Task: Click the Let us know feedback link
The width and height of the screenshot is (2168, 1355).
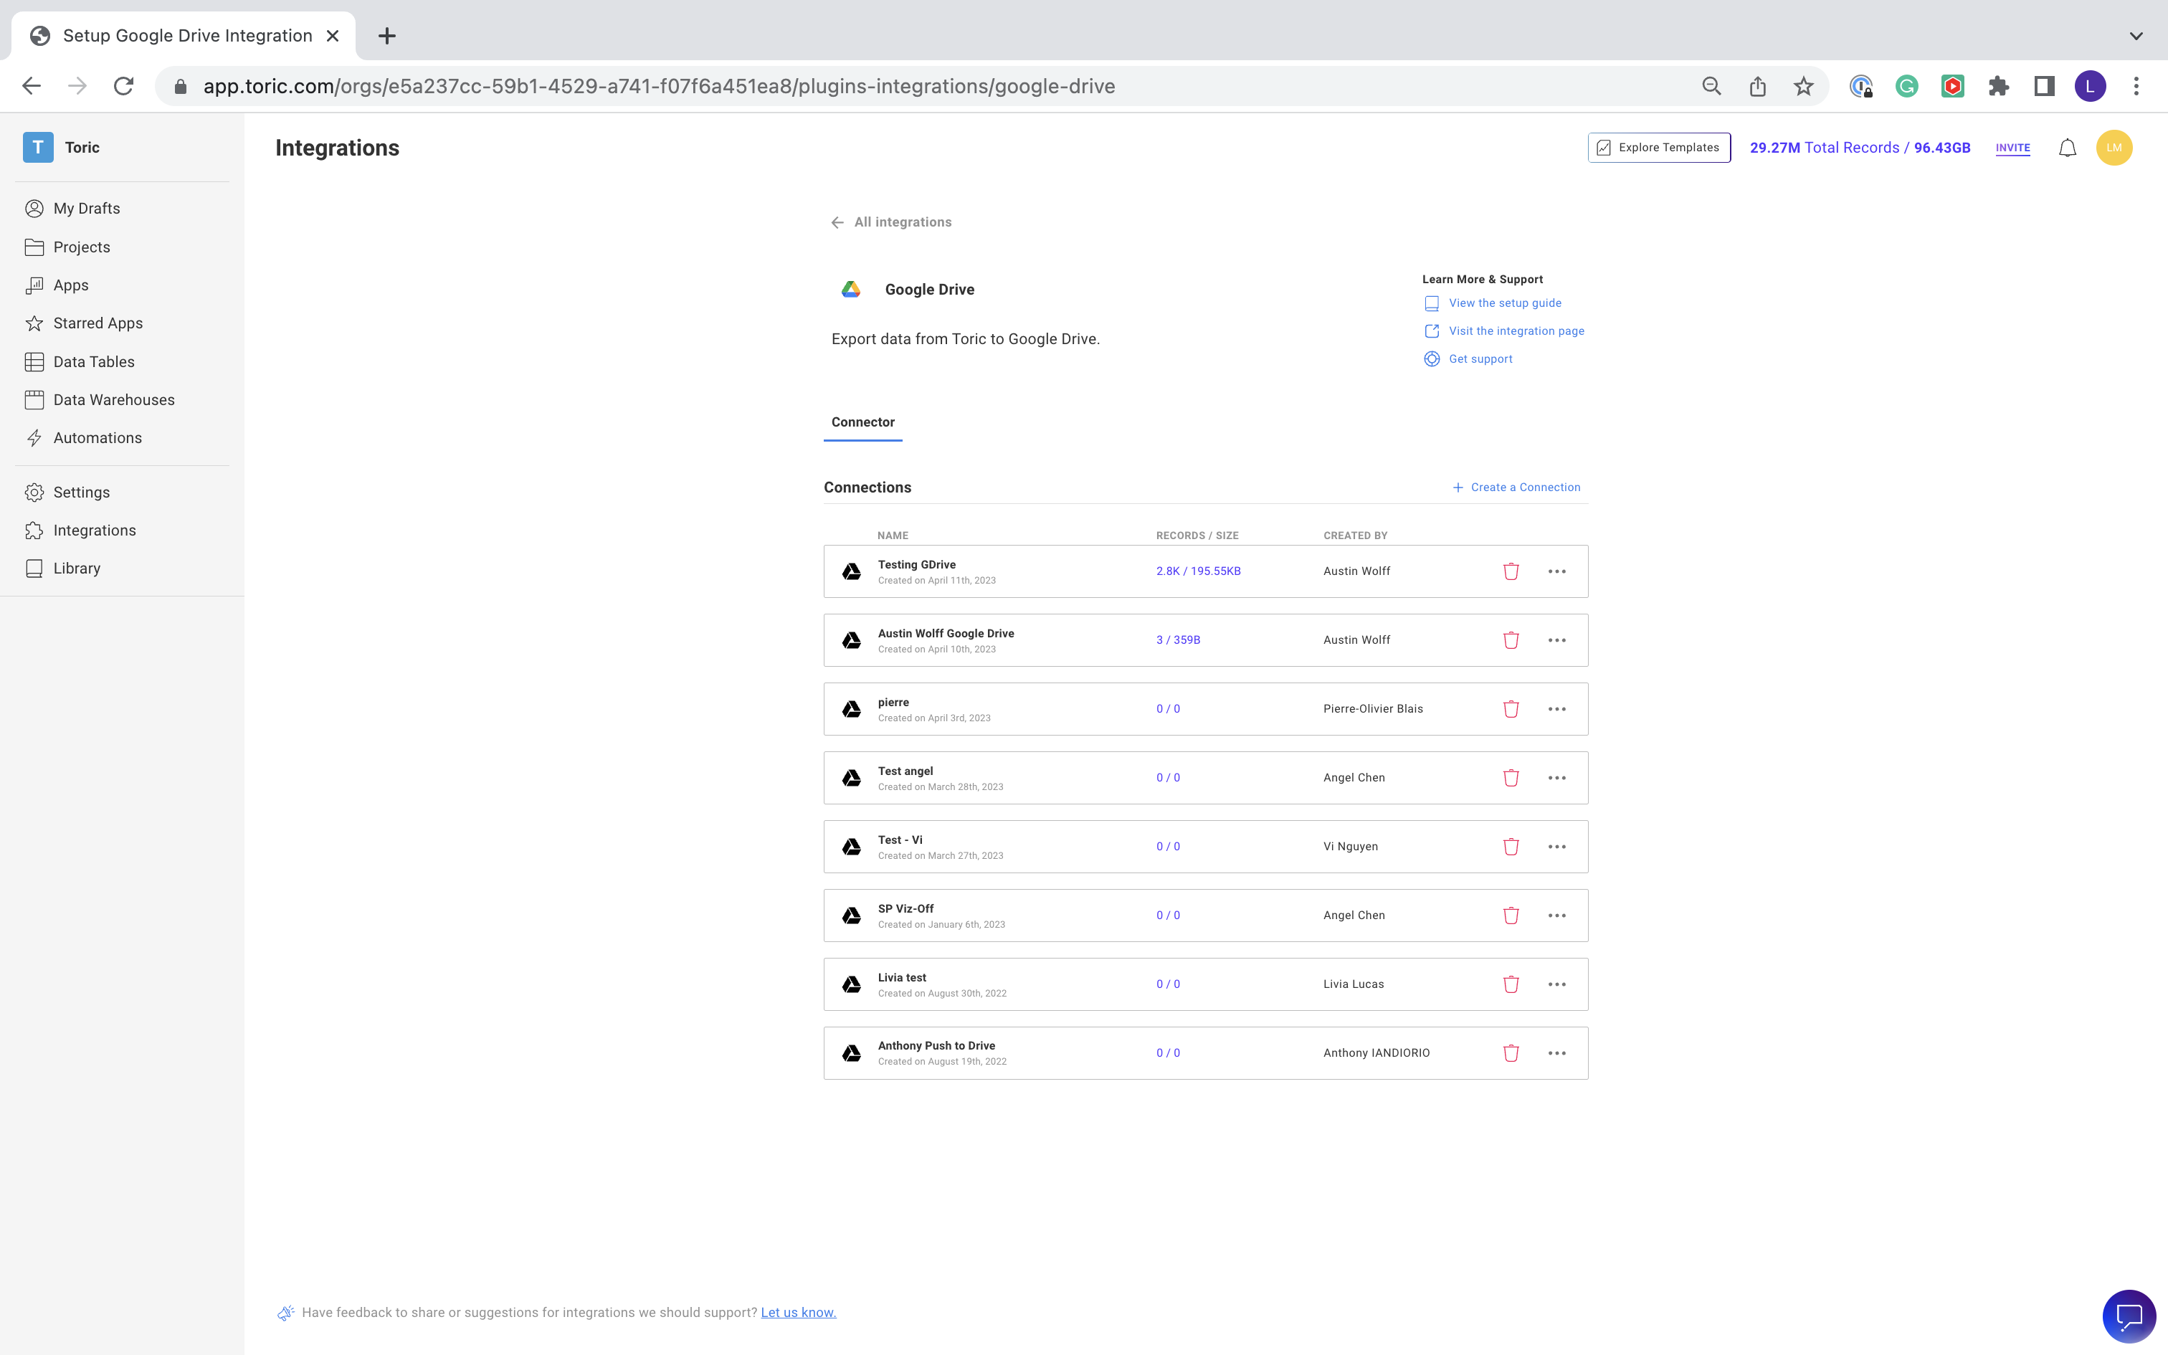Action: pos(798,1312)
